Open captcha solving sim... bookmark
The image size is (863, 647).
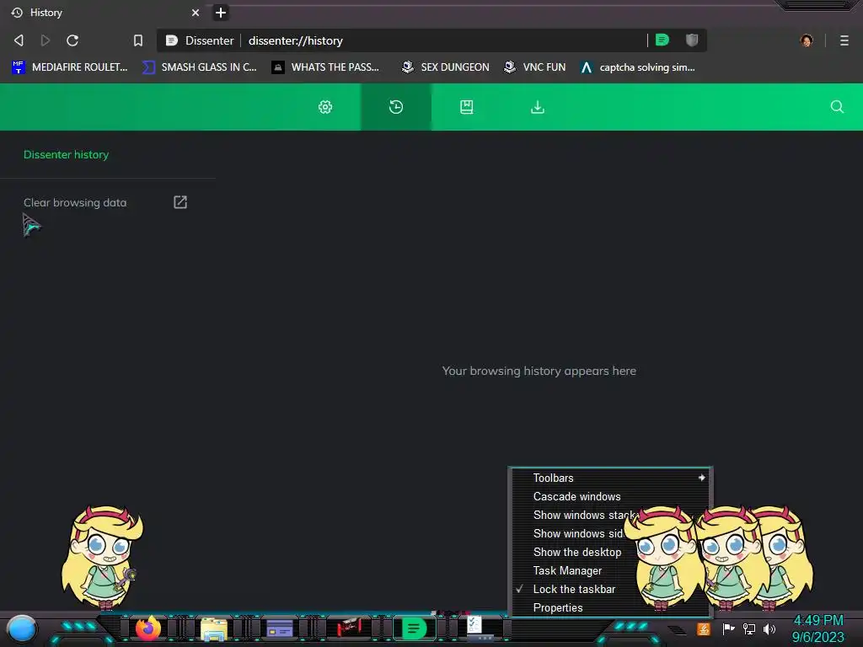tap(639, 67)
